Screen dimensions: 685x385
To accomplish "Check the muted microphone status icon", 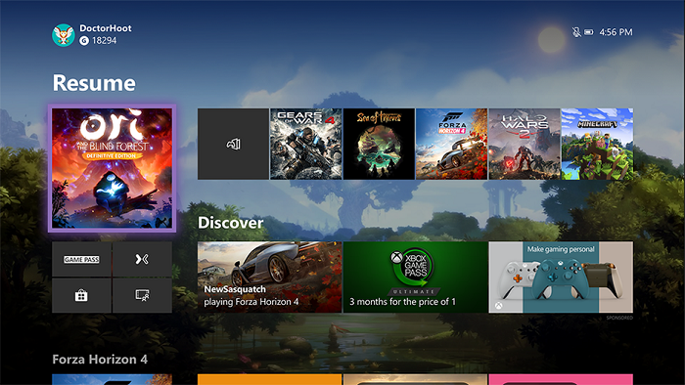I will [x=576, y=32].
